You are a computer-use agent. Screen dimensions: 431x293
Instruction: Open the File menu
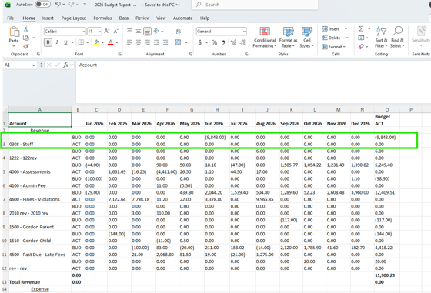[11, 18]
